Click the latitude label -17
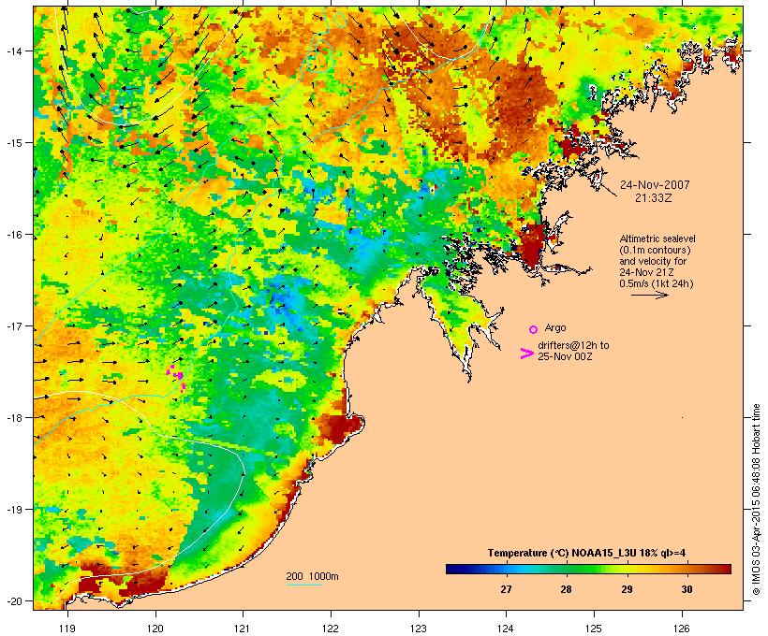 click(x=13, y=325)
